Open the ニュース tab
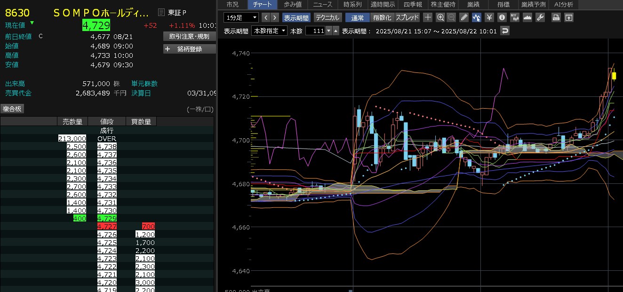 (x=323, y=5)
